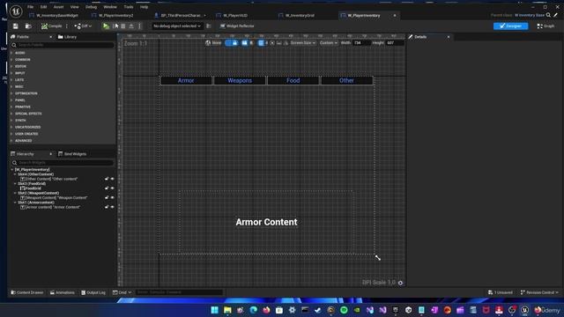This screenshot has height=317, width=564.
Task: Toggle lock icon for FoodGrid row
Action: [x=107, y=188]
